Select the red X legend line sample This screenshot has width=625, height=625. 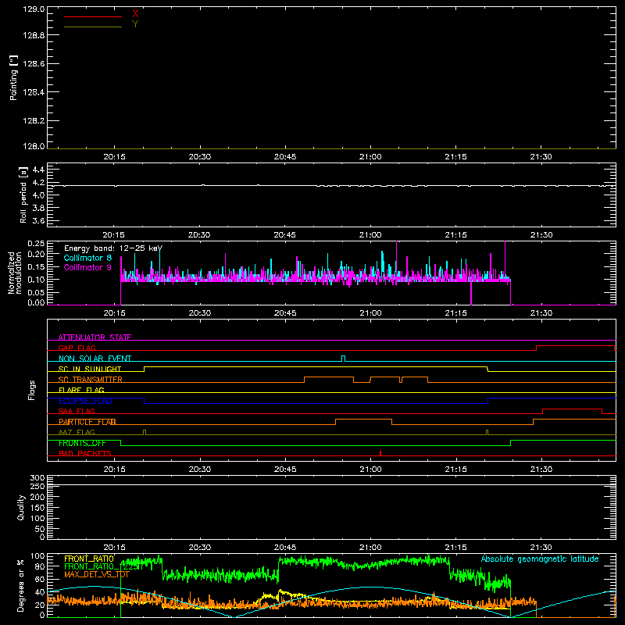tap(93, 16)
